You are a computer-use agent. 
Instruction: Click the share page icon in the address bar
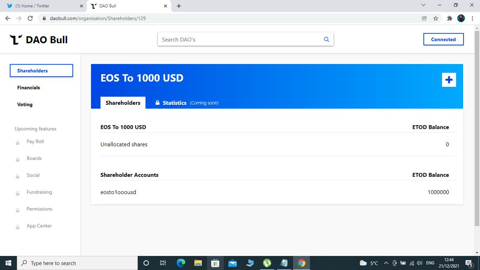pyautogui.click(x=424, y=18)
